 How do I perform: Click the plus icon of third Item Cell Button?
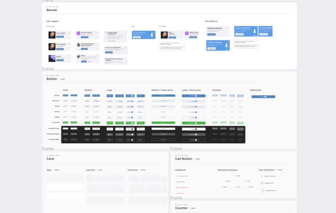coord(262,190)
